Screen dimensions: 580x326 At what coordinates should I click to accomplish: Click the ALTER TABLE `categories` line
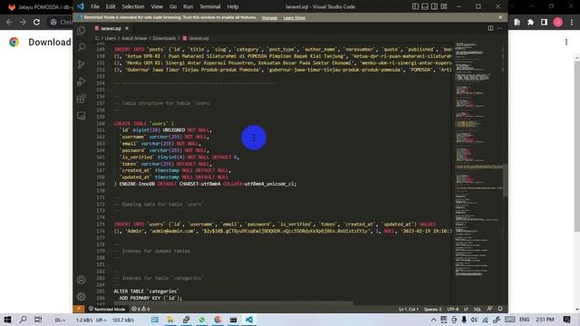[x=146, y=292]
